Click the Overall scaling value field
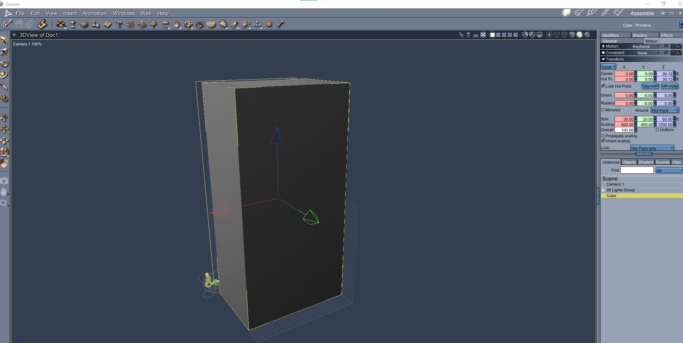 pyautogui.click(x=625, y=130)
